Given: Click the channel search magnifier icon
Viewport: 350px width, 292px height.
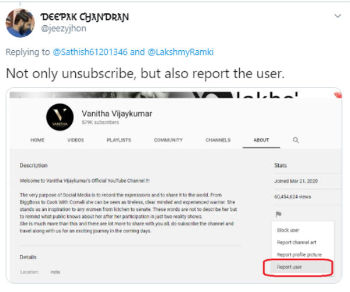Looking at the screenshot, I should point(296,140).
